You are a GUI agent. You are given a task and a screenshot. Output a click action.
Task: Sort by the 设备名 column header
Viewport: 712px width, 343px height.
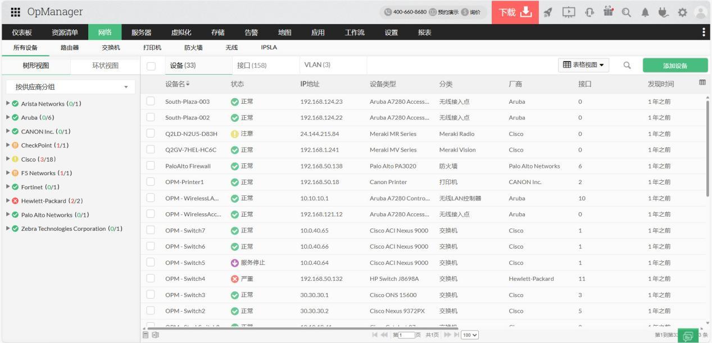click(x=177, y=84)
